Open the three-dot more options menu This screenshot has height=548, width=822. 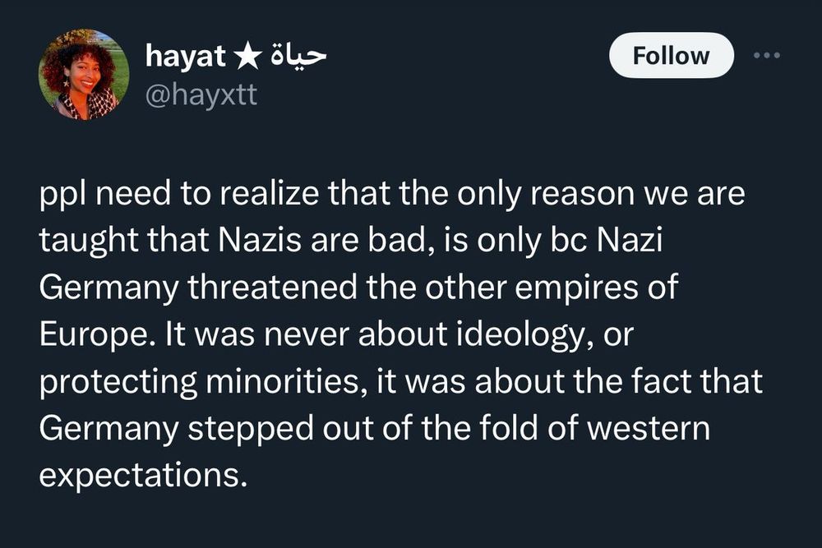pyautogui.click(x=767, y=55)
